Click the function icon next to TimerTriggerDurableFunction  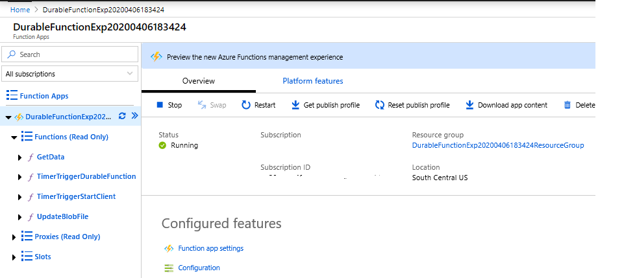[x=30, y=177]
